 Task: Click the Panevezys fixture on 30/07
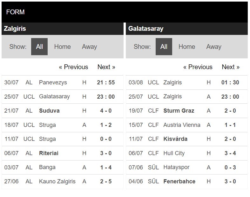(63, 82)
